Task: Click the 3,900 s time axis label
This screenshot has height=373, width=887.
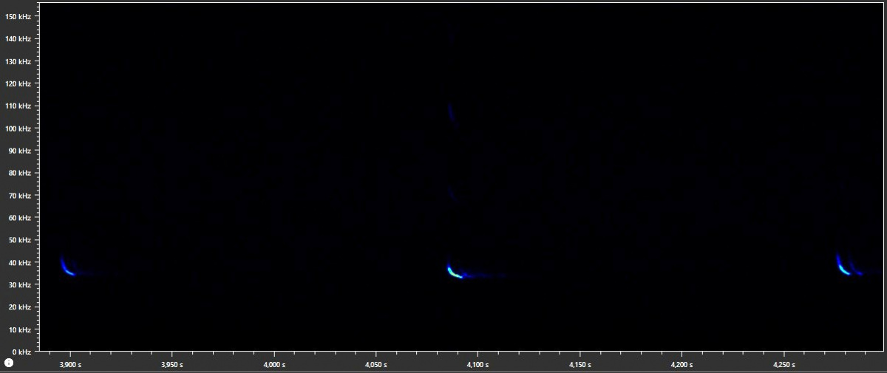Action: click(x=70, y=365)
